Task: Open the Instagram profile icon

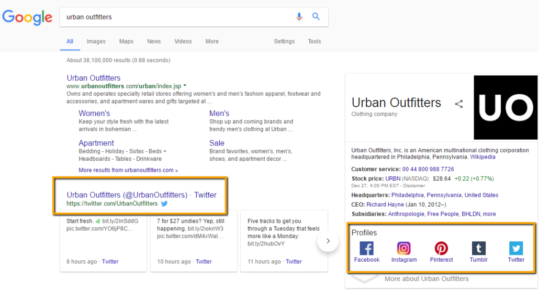Action: (404, 248)
